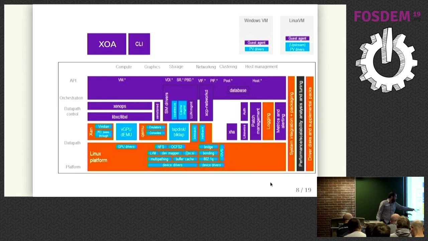Click the API row label
Image resolution: width=428 pixels, height=241 pixels.
pos(73,81)
